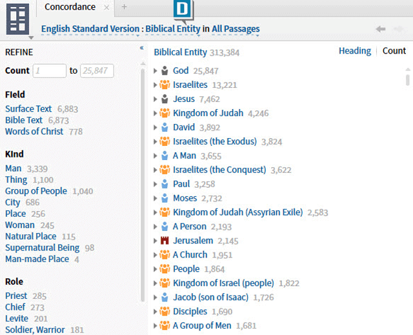Expand the Moses entry
This screenshot has height=335, width=413.
(155, 199)
